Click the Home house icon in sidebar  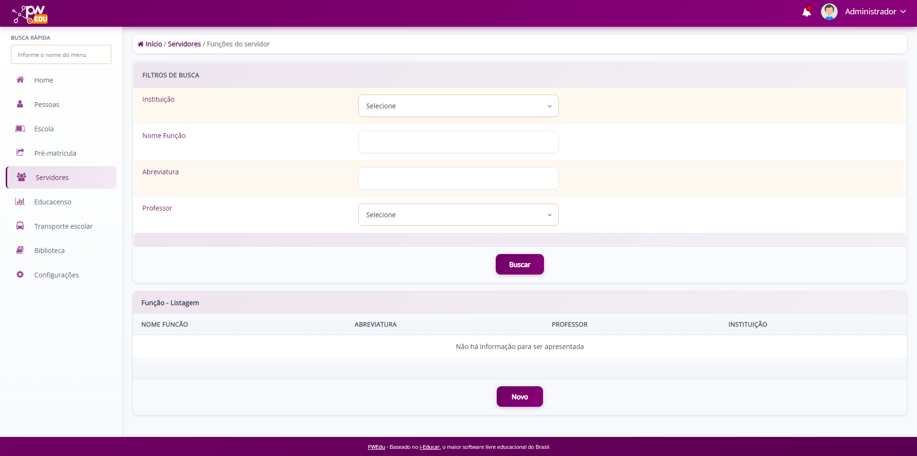[20, 80]
